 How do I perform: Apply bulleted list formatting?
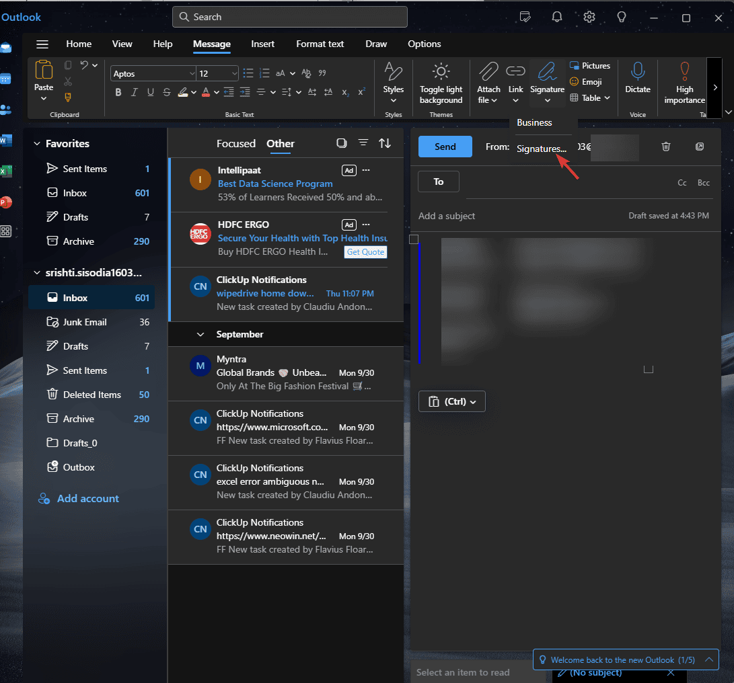tap(248, 73)
